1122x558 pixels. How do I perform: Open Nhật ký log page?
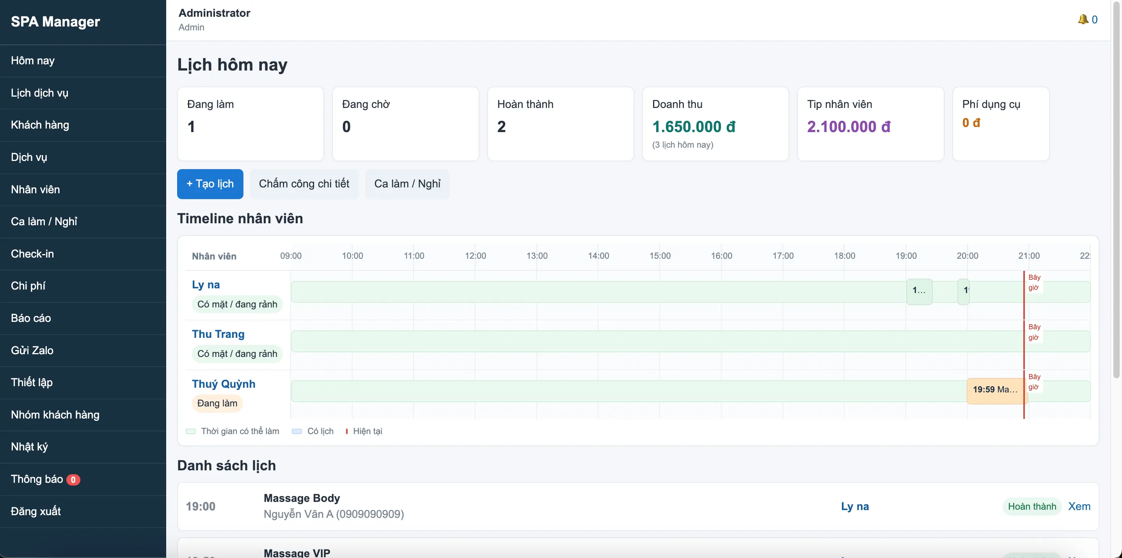[x=83, y=447]
